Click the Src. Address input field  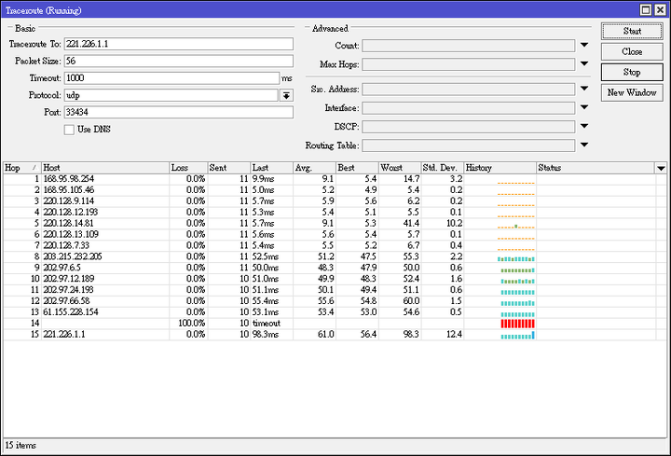click(469, 90)
